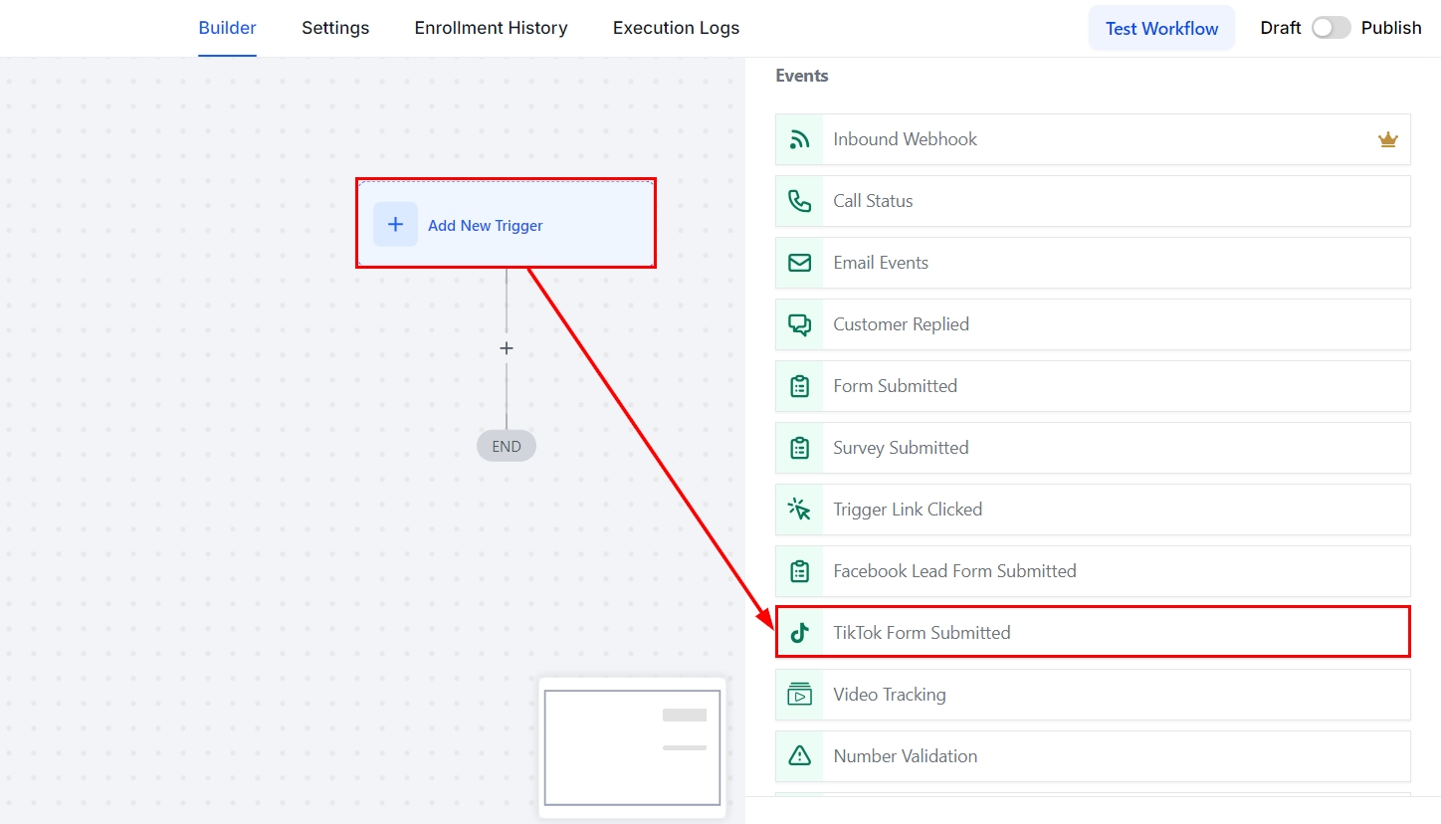Click the Customer Replied chat bubble icon
Image resolution: width=1441 pixels, height=824 pixels.
click(799, 324)
